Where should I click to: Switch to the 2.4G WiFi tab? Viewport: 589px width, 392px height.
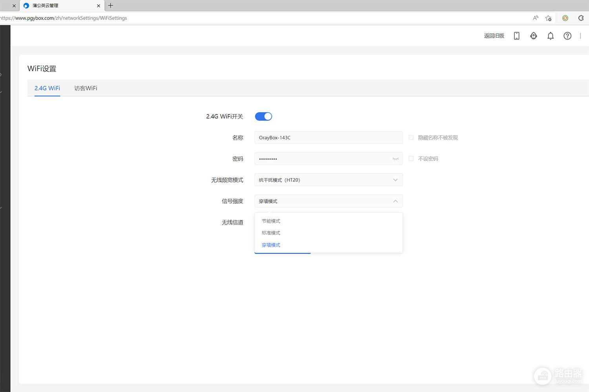(47, 88)
